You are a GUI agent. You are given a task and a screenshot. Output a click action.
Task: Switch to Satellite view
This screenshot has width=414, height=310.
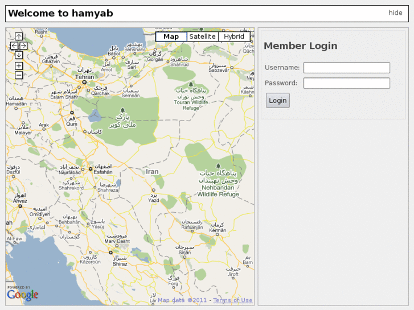tap(203, 36)
